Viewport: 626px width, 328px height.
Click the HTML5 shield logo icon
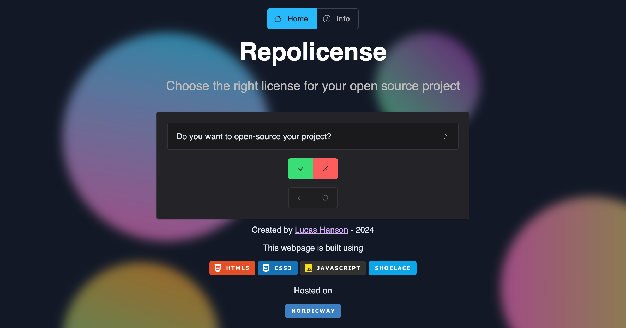[218, 268]
